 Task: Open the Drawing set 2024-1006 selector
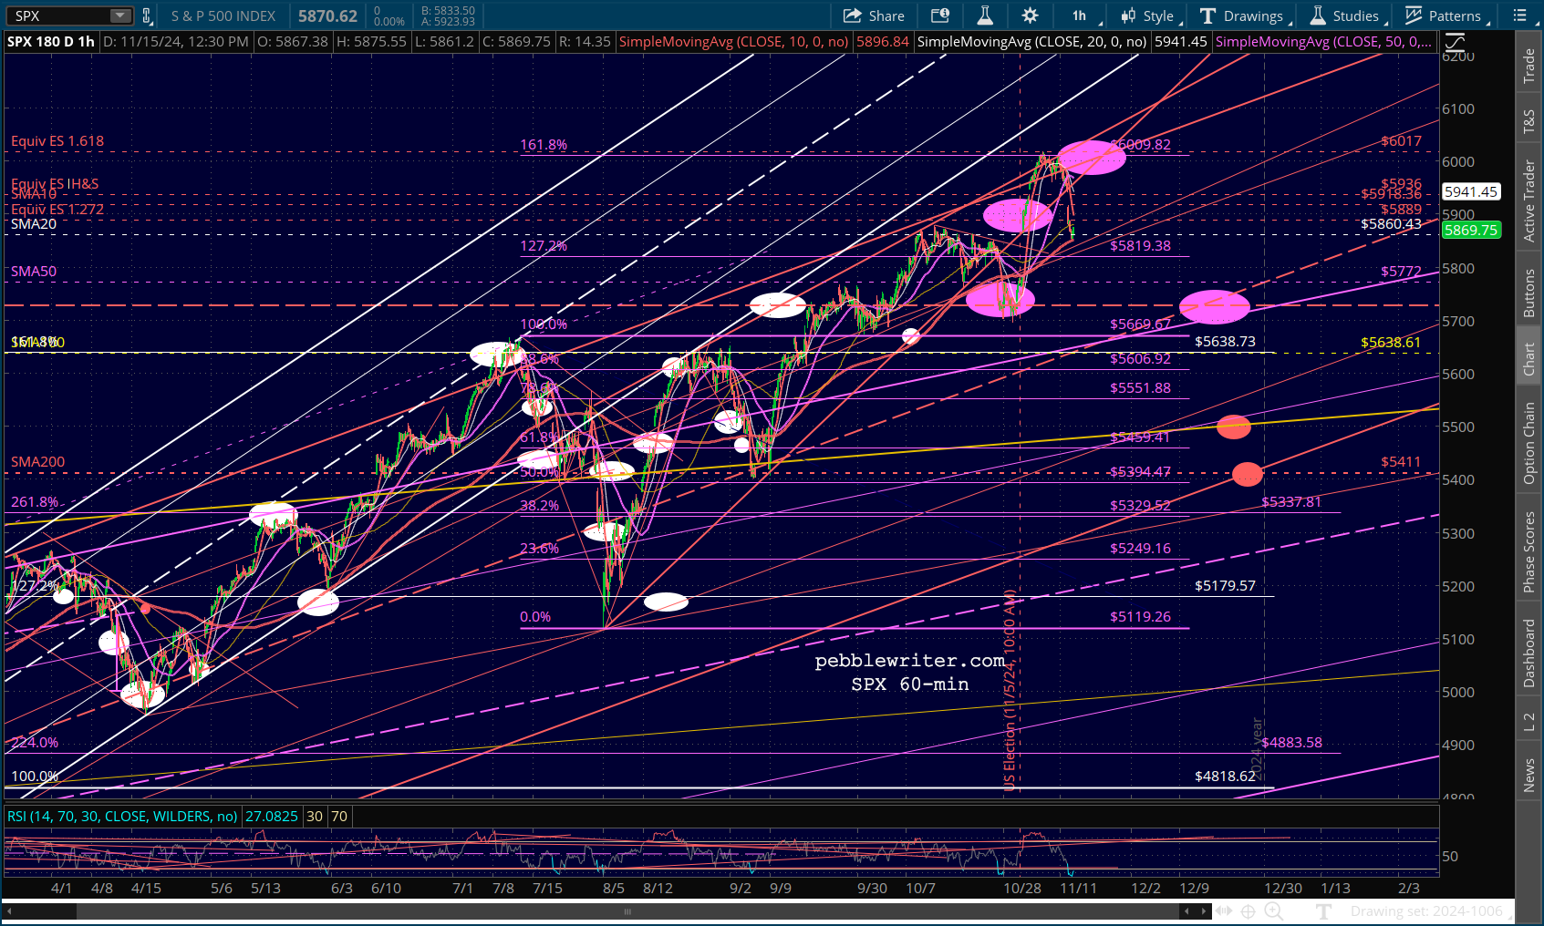[x=1426, y=911]
